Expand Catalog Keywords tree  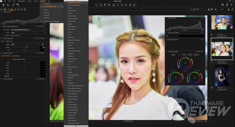click(167, 40)
